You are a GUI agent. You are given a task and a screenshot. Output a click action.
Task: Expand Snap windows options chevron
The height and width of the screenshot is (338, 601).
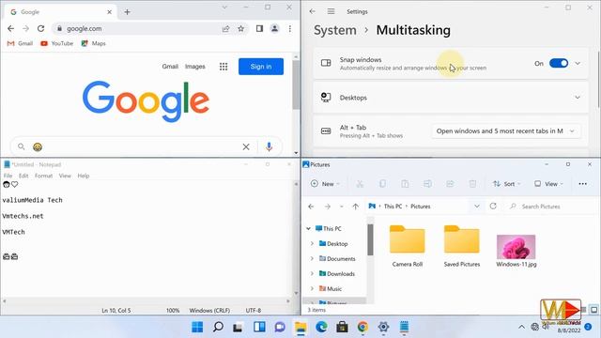[x=578, y=63]
